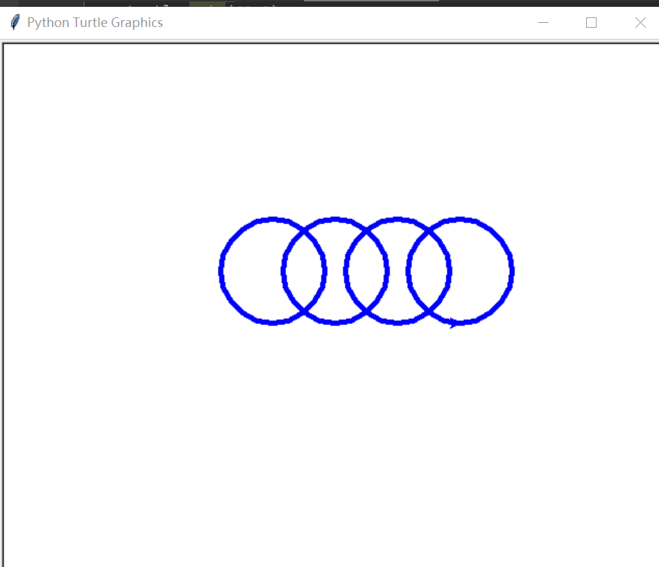This screenshot has height=567, width=659.
Task: Click the overlap region between third and fourth circles
Action: pos(429,271)
